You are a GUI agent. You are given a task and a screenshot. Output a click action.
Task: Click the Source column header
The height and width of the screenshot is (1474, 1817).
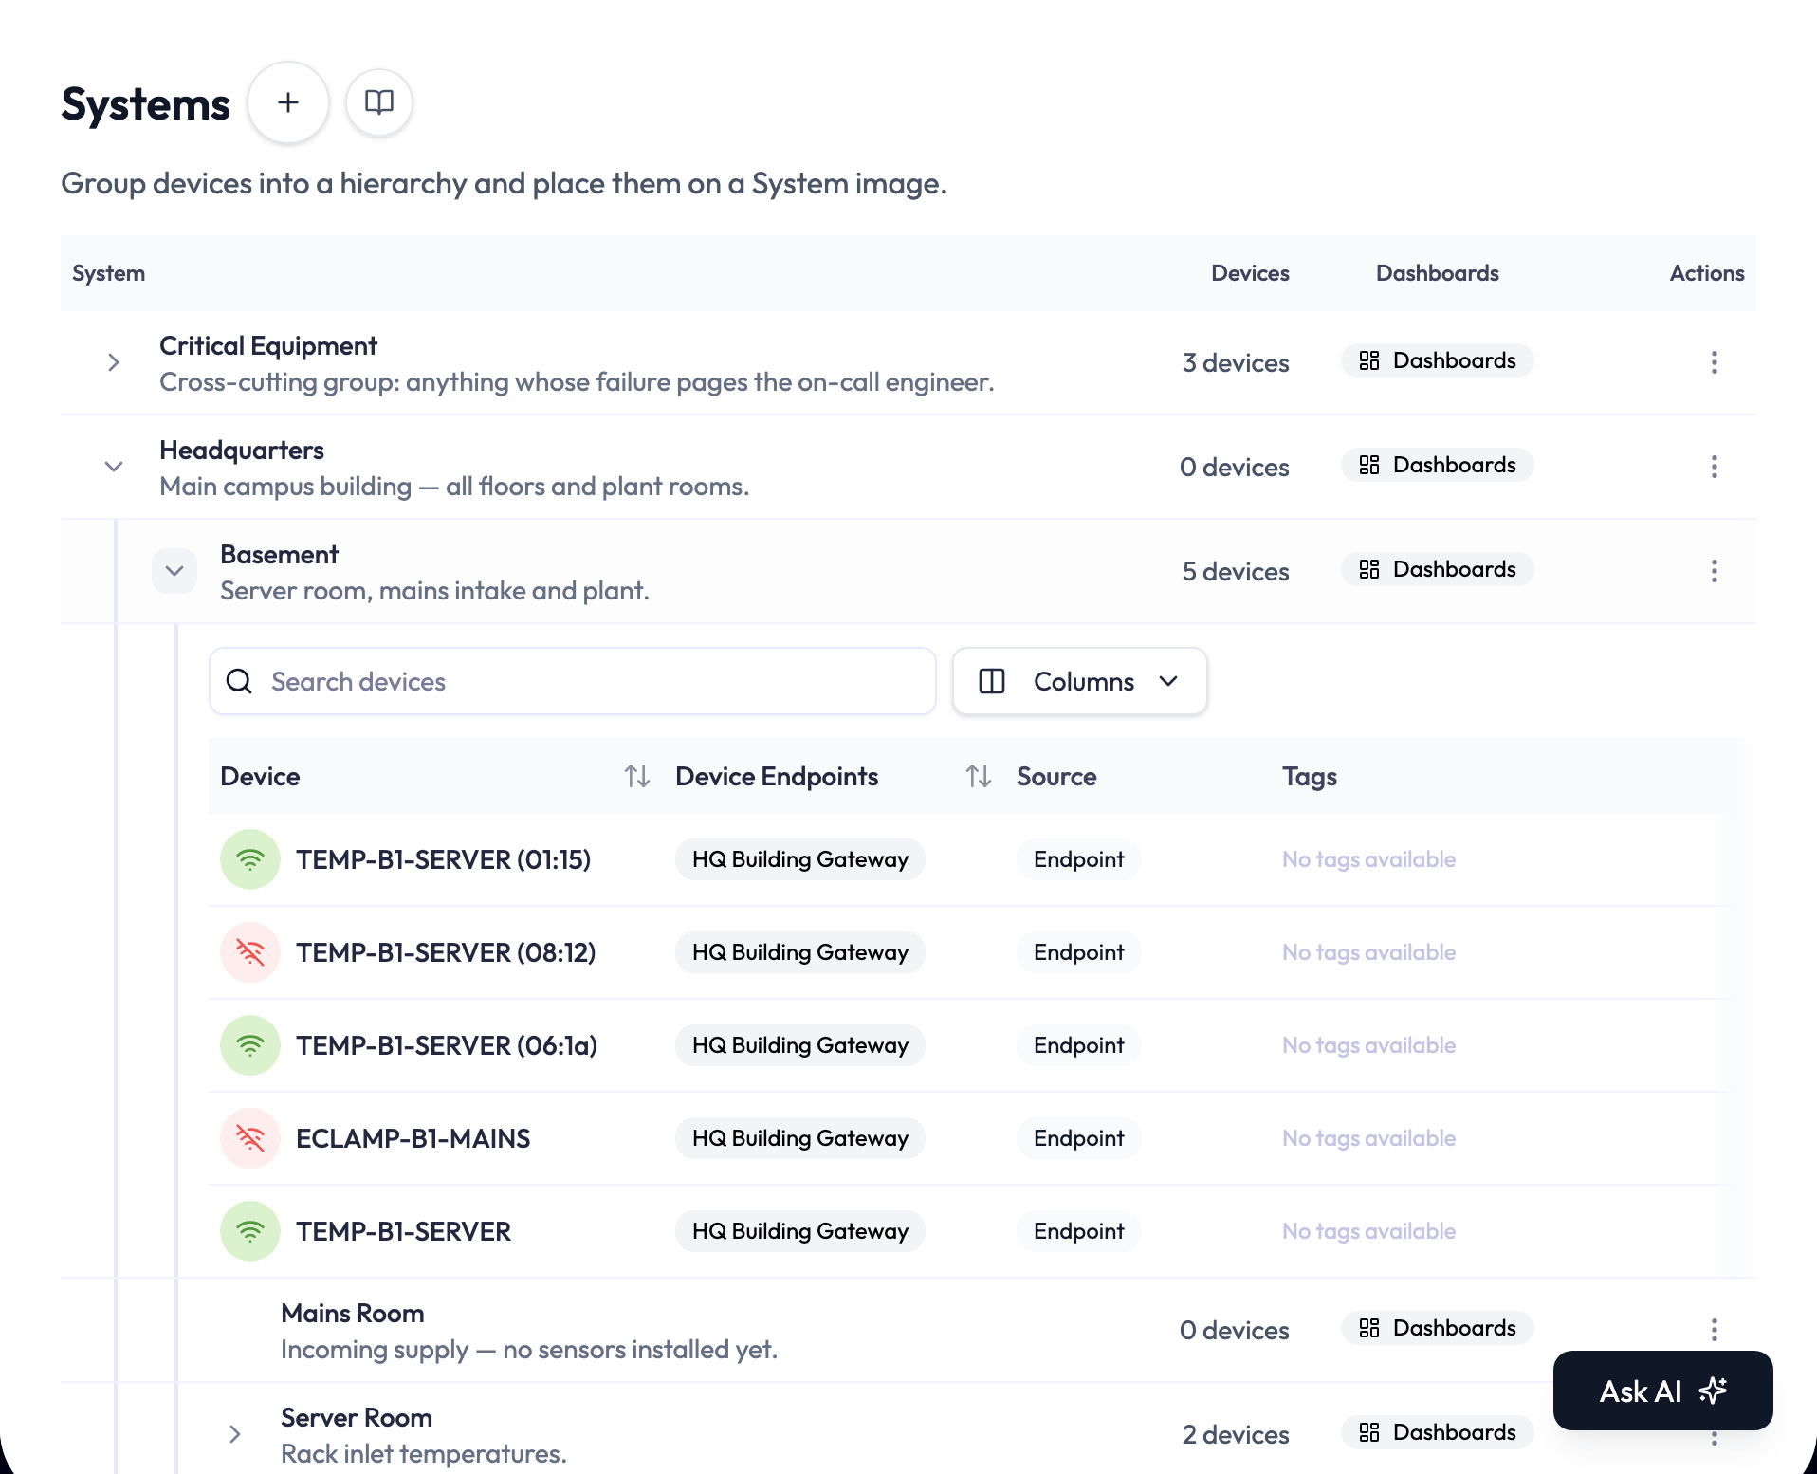[1056, 776]
